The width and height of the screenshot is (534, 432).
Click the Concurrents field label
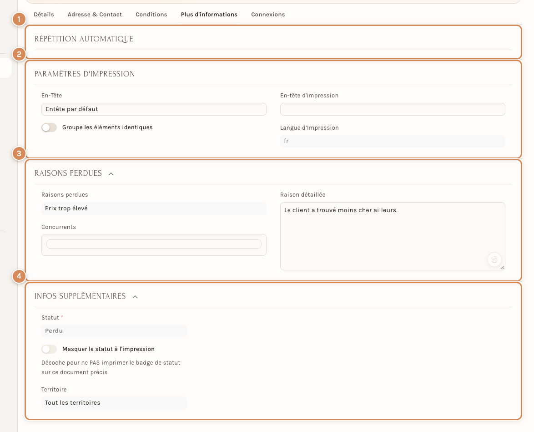(59, 227)
